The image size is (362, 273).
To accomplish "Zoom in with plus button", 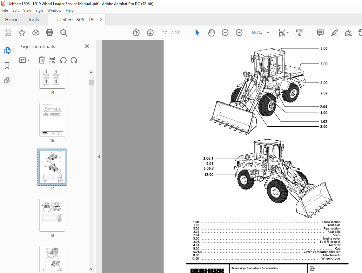I will [x=239, y=33].
